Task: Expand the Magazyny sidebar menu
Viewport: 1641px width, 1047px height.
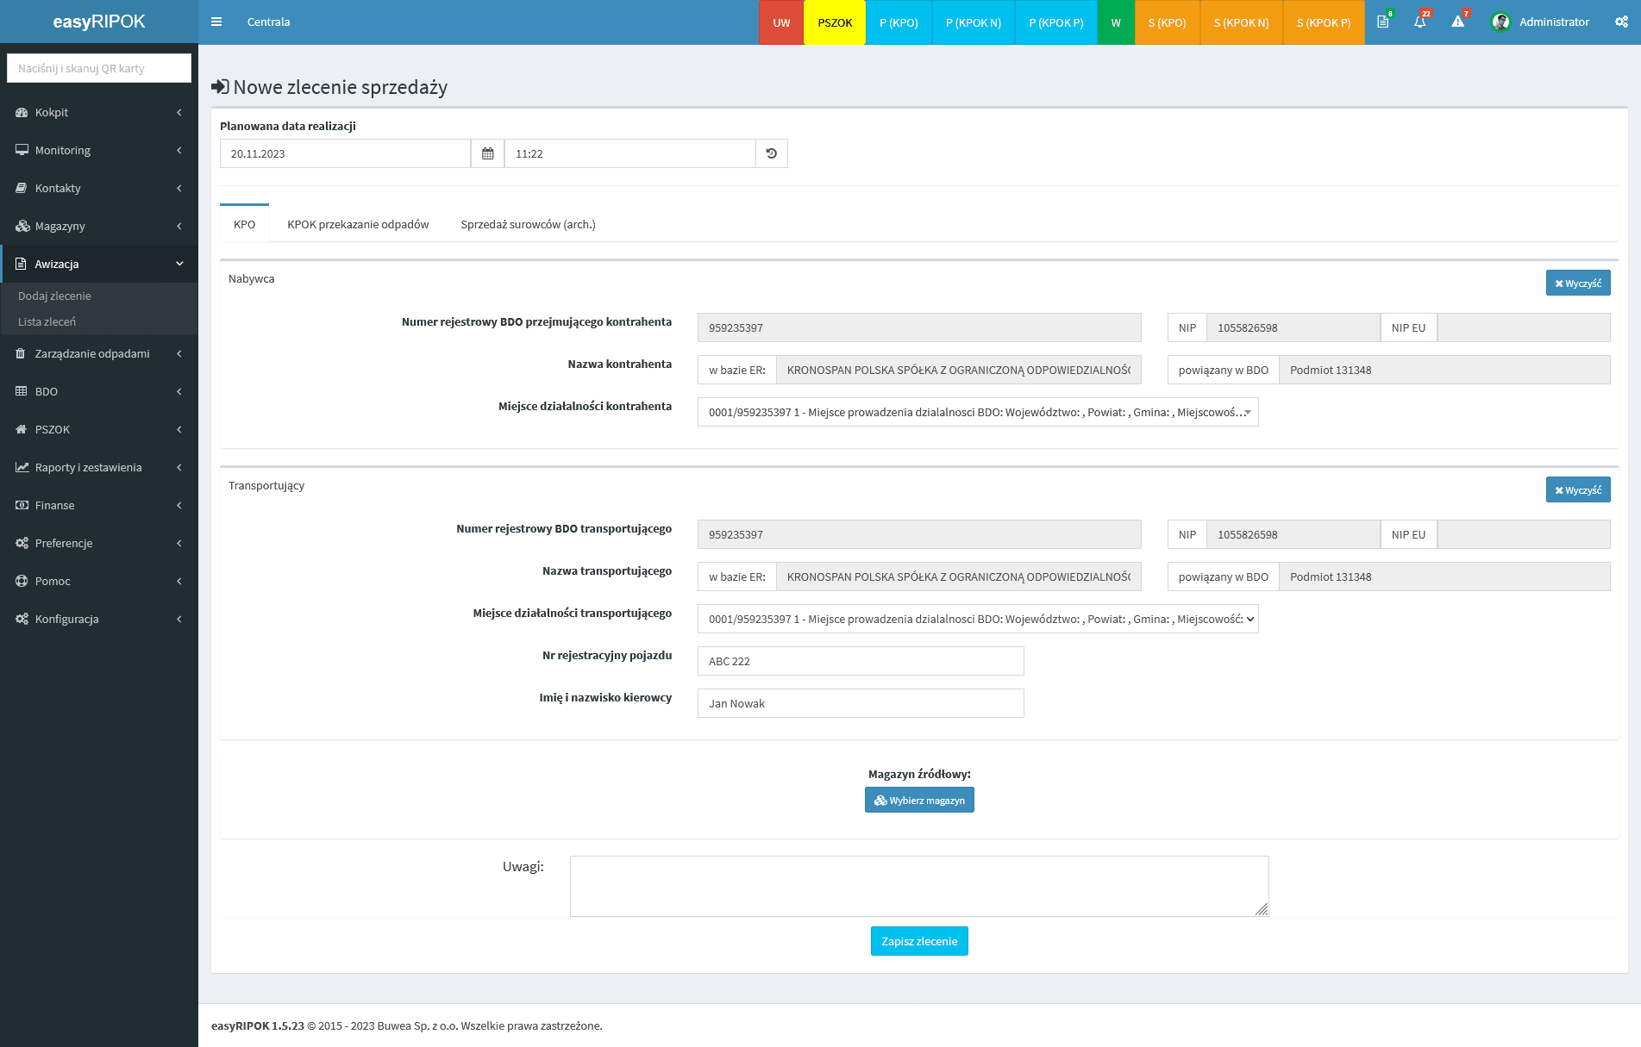Action: (98, 226)
